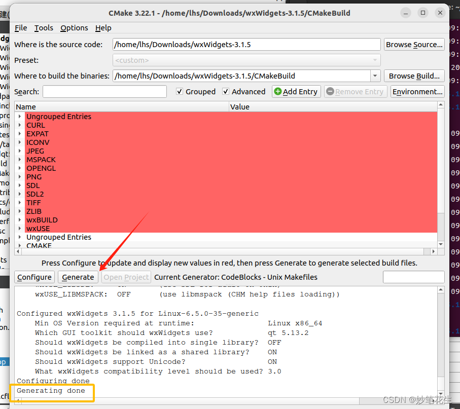Open the Options menu
The image size is (460, 409).
pos(74,28)
